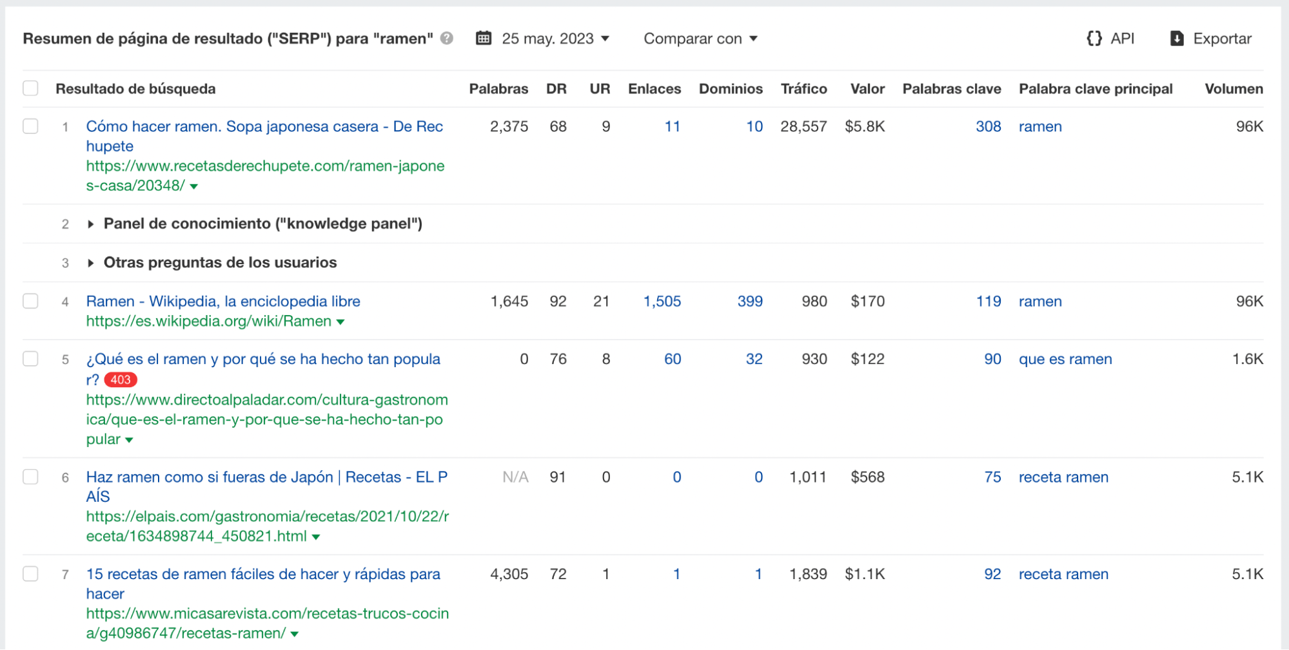Click the red 403 status badge
The width and height of the screenshot is (1289, 650).
coord(120,380)
